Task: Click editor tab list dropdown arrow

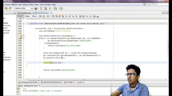Action: pyautogui.click(x=167, y=13)
